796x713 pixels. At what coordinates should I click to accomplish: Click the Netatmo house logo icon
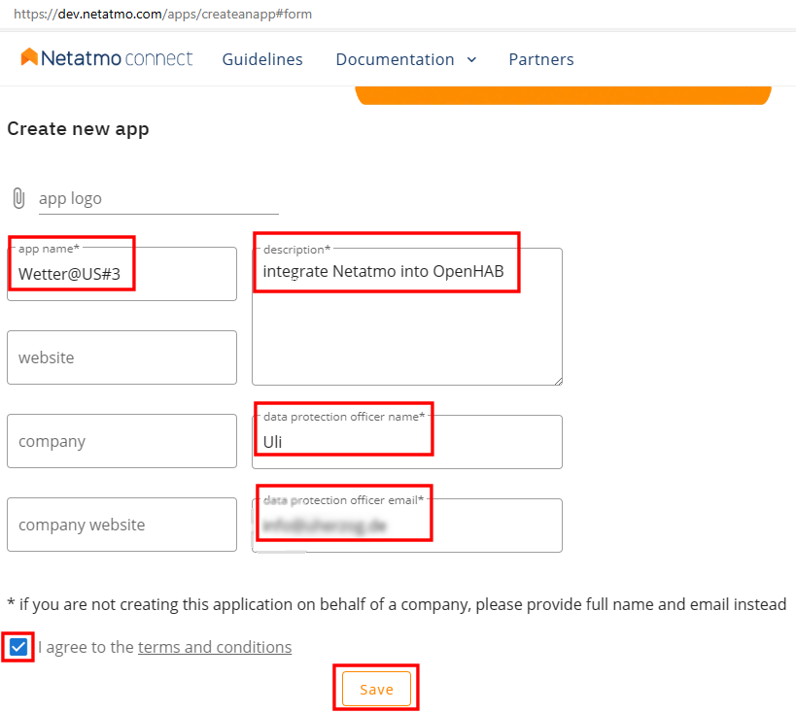(29, 57)
